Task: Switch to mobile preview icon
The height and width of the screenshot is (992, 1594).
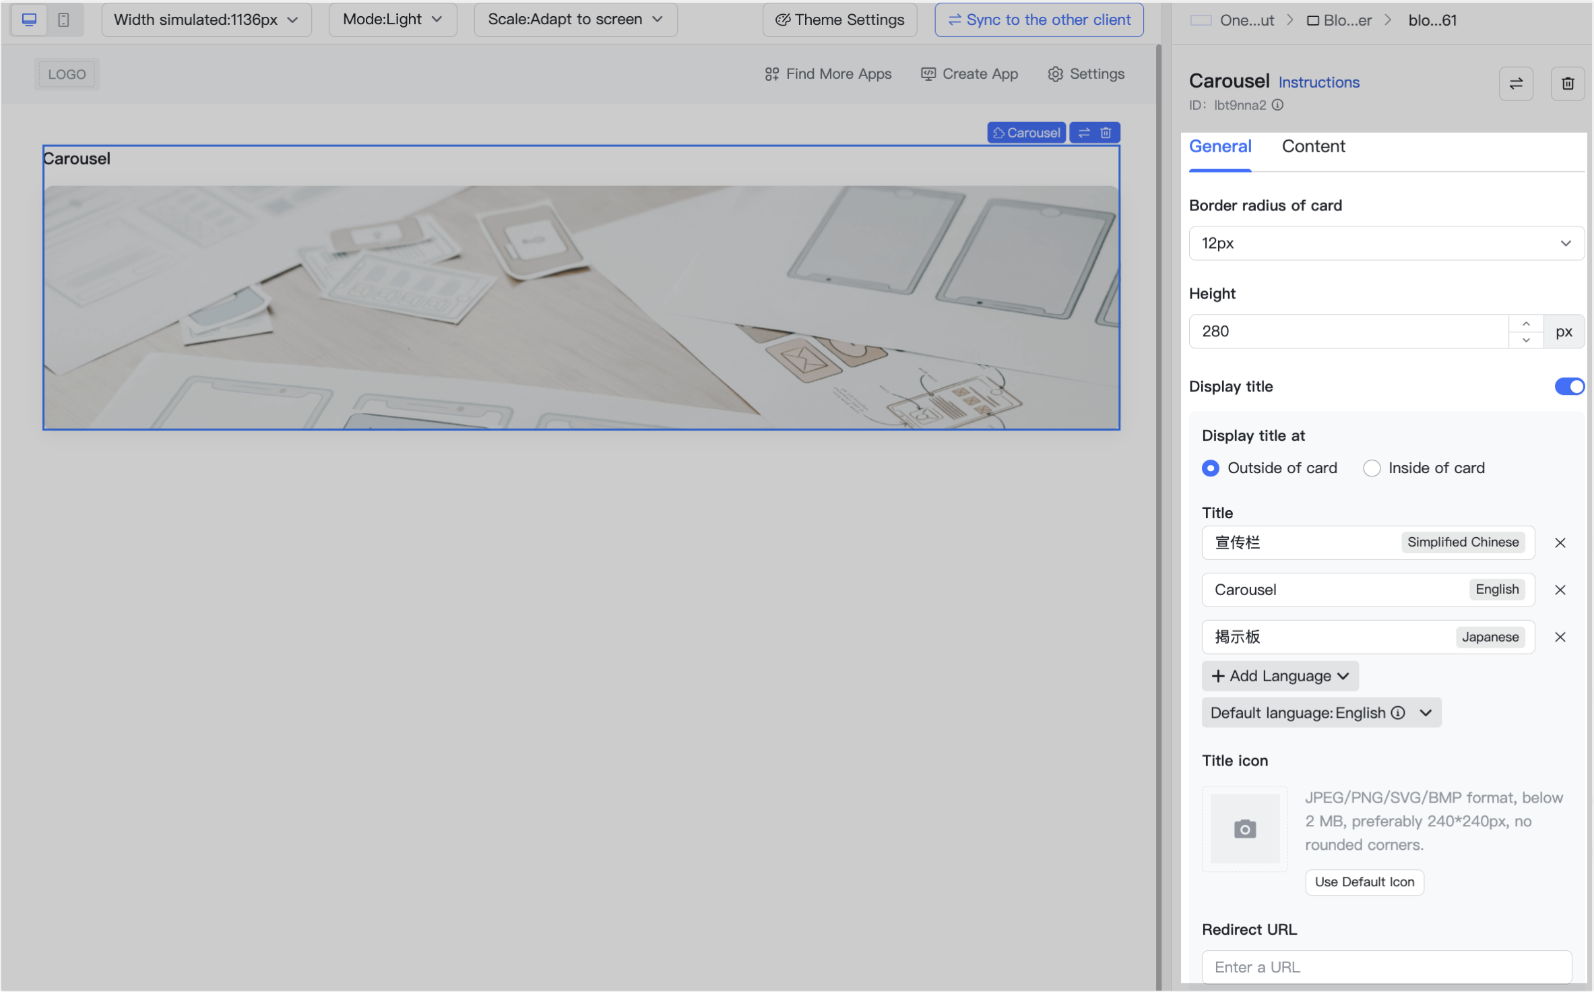Action: tap(63, 20)
